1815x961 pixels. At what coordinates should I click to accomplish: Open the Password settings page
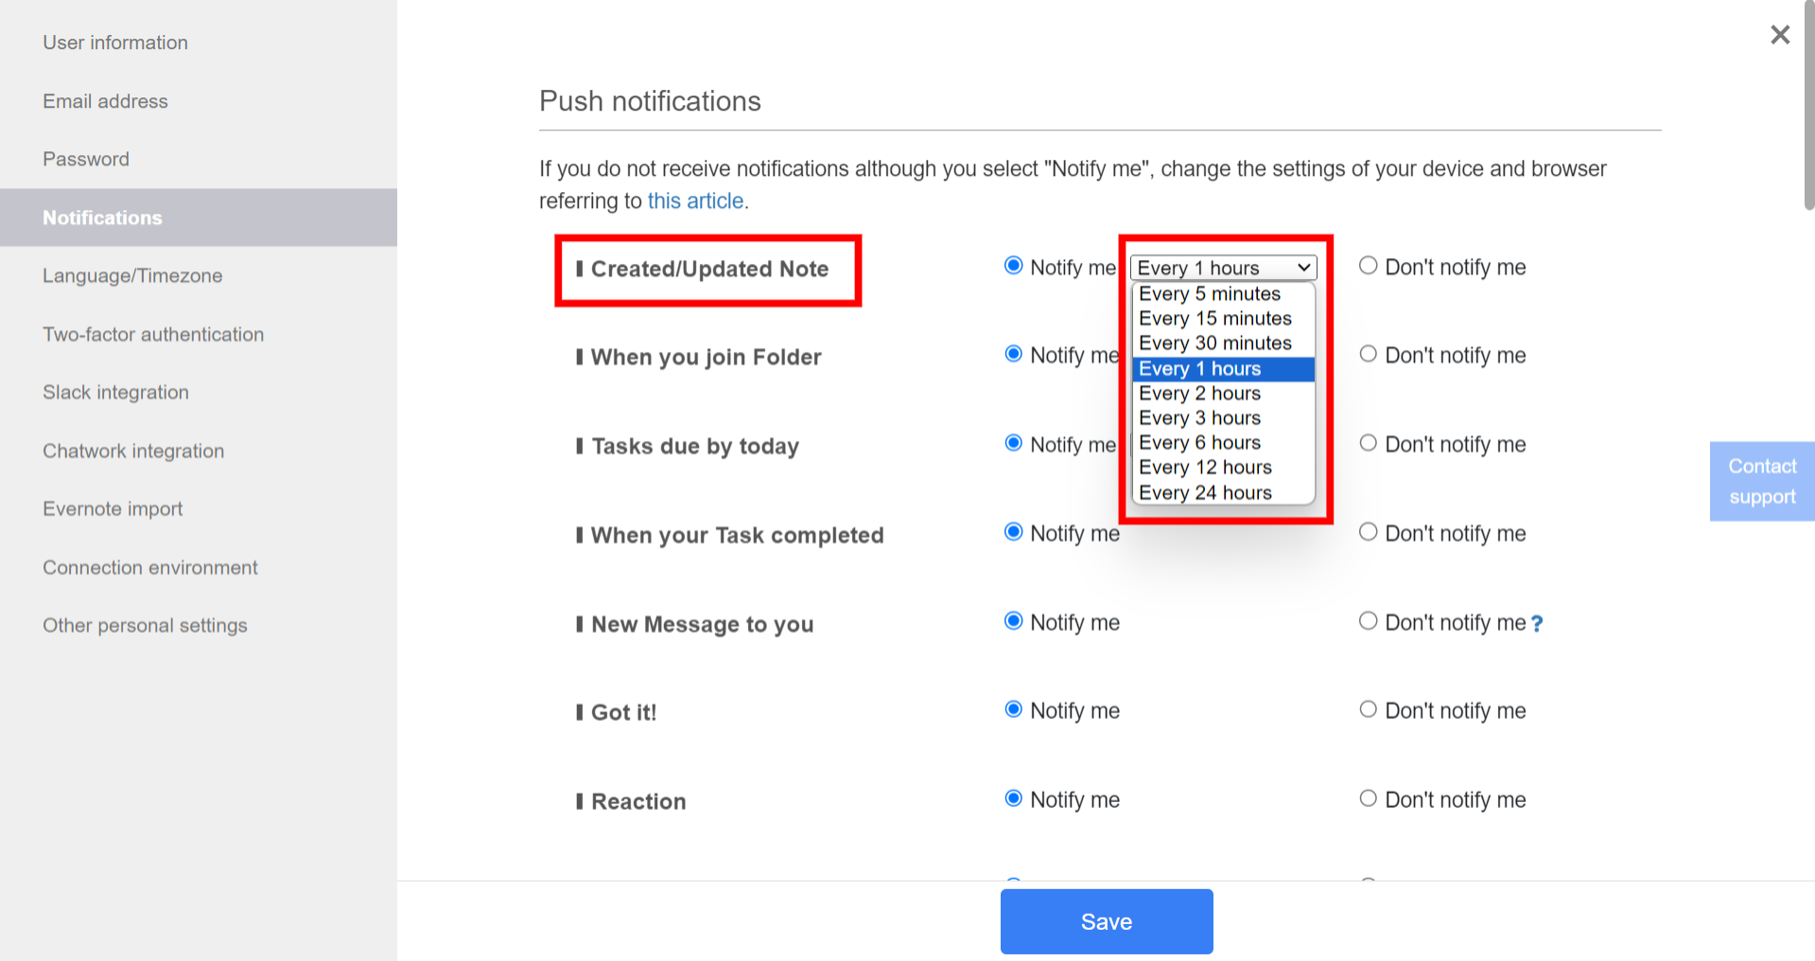point(85,158)
